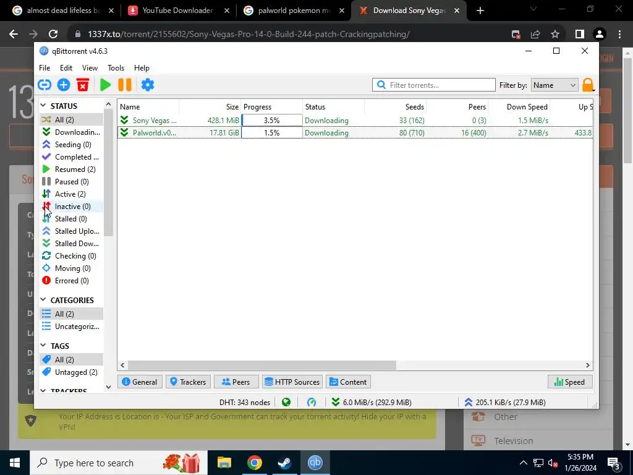Click the orange lock icon in qBittorrent
Viewport: 633px width, 475px height.
point(588,85)
